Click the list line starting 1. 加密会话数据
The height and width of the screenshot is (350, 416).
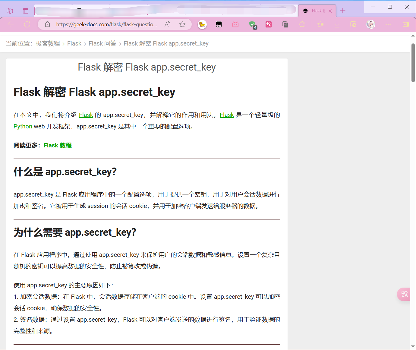click(x=147, y=297)
